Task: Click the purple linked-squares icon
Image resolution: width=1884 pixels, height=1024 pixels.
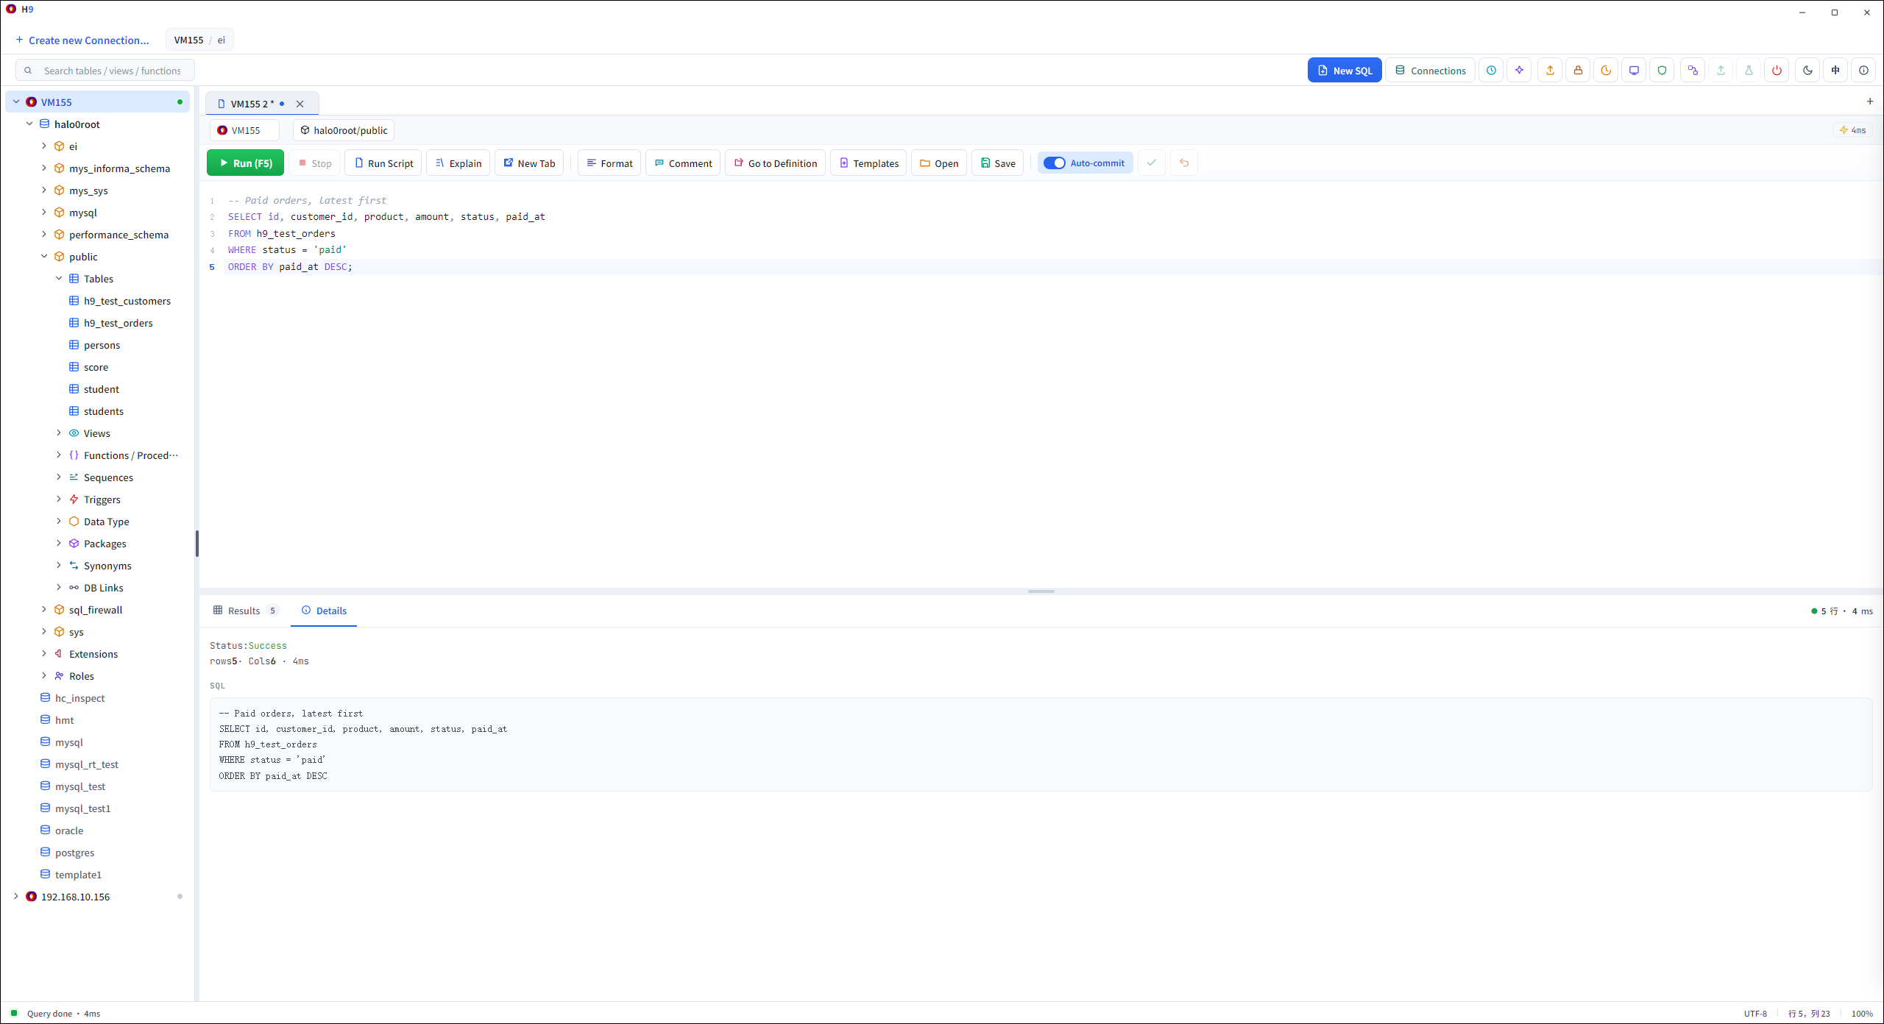Action: tap(1693, 71)
